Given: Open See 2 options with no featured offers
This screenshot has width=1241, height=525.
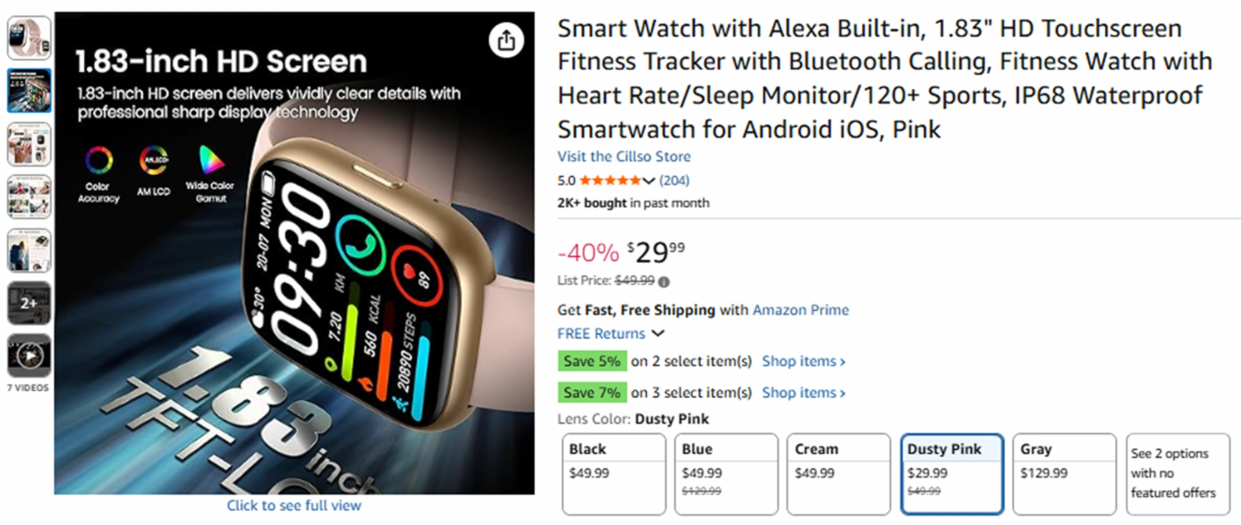Looking at the screenshot, I should coord(1178,473).
